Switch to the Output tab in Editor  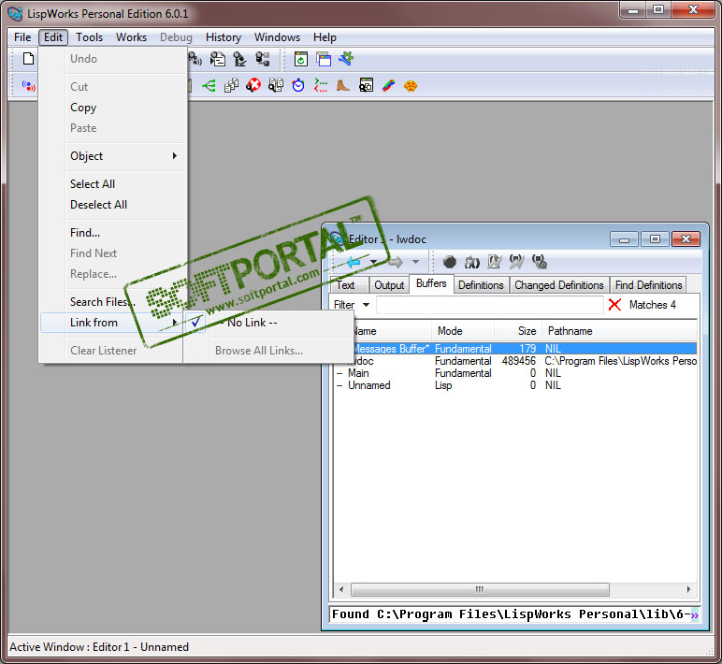tap(389, 285)
